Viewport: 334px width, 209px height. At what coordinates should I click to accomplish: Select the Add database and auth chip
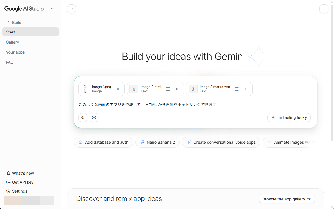pyautogui.click(x=103, y=142)
